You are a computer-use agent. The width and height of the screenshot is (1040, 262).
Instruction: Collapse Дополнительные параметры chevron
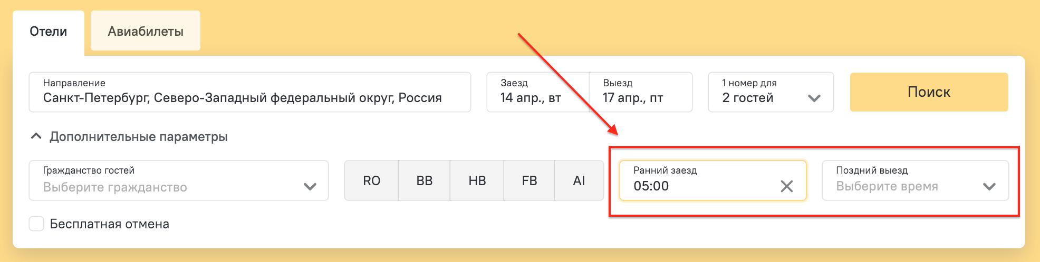point(36,137)
